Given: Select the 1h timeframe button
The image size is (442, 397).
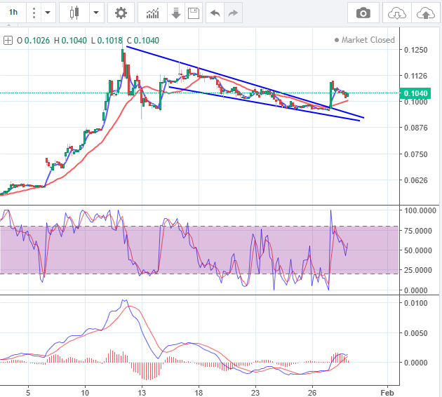Looking at the screenshot, I should (x=13, y=13).
